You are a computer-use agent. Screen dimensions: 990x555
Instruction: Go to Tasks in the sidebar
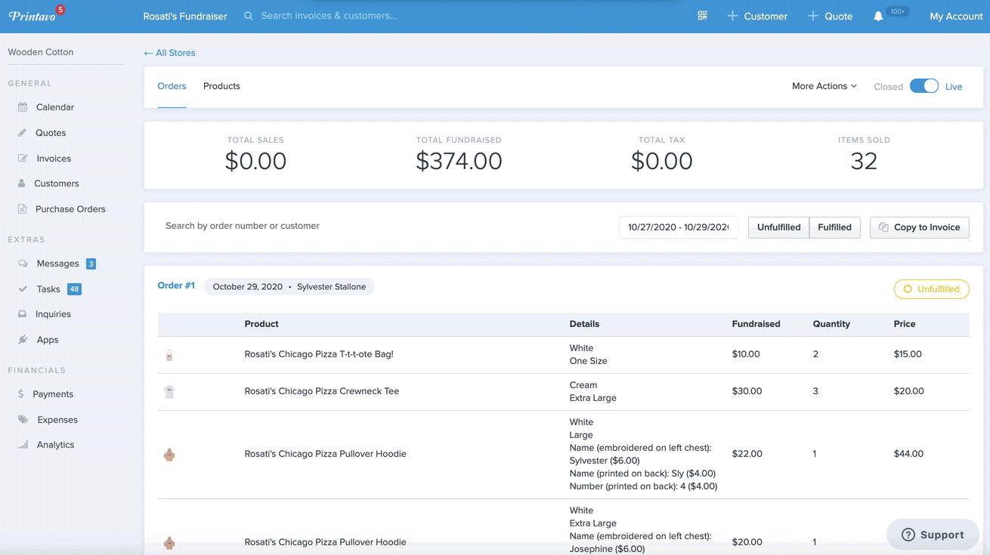[48, 289]
